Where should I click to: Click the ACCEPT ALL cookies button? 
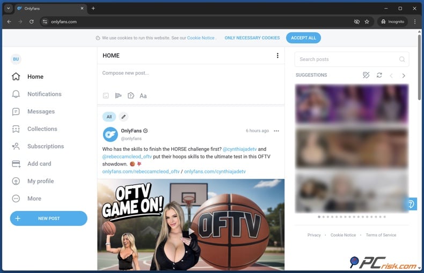[x=303, y=38]
